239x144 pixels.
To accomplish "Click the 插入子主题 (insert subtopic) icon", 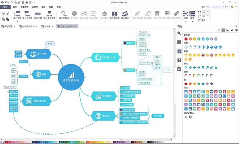I will pyautogui.click(x=27, y=14).
